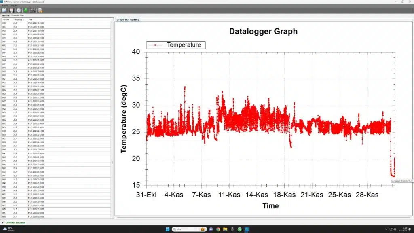This screenshot has width=414, height=233.
Task: Select table row number 0611
Action: coord(56,42)
